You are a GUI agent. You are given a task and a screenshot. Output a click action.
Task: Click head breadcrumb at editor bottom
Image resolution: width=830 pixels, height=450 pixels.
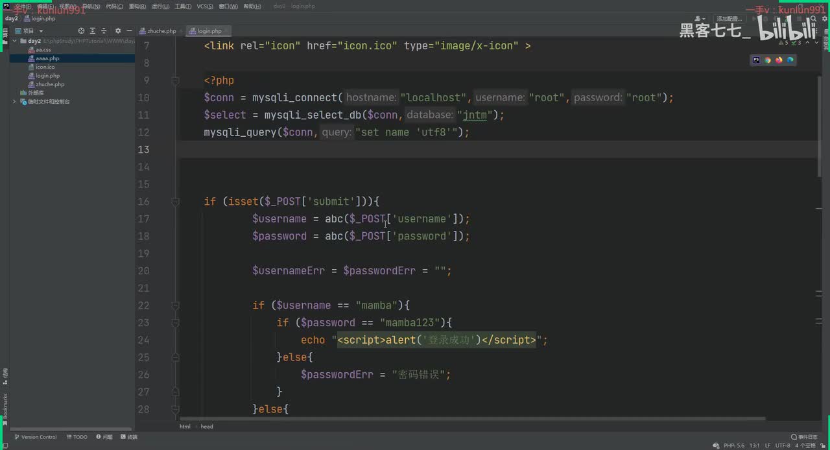tap(207, 427)
